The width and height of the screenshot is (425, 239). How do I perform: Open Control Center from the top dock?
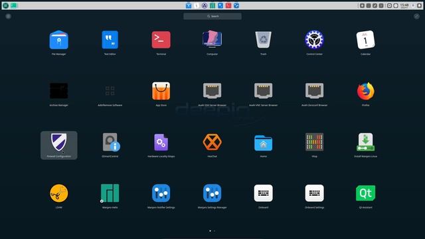205,5
